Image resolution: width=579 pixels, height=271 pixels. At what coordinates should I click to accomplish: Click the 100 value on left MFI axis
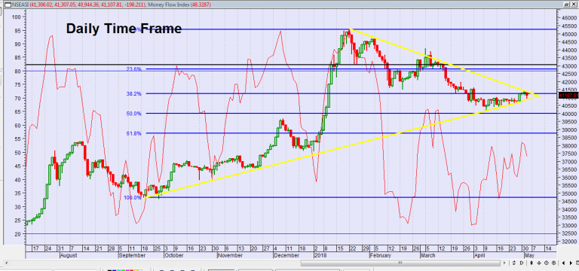17,17
